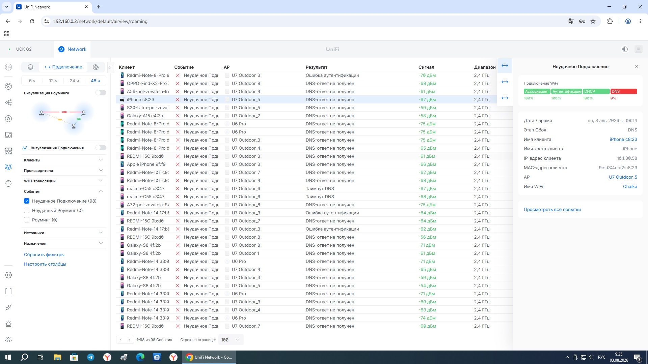Viewport: 648px width, 364px height.
Task: Go to next events page arrow
Action: (129, 340)
